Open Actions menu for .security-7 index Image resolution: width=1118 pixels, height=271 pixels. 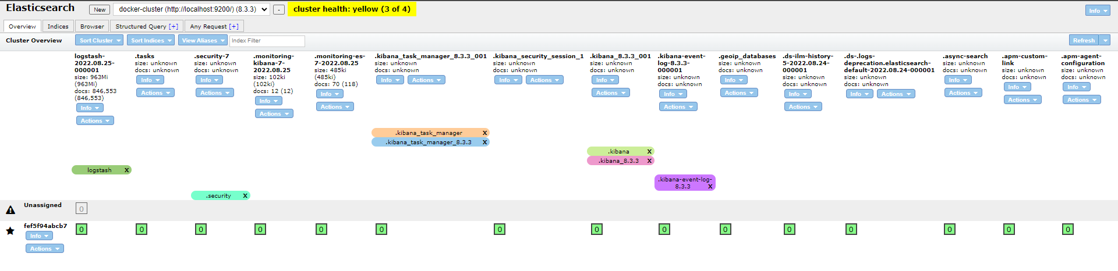[215, 93]
